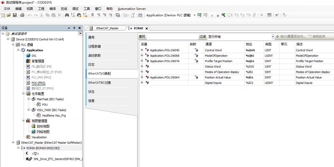Select ECR60 (ECR60V200(COE)) tree item
Screen dimensions: 334x167
tap(43, 148)
